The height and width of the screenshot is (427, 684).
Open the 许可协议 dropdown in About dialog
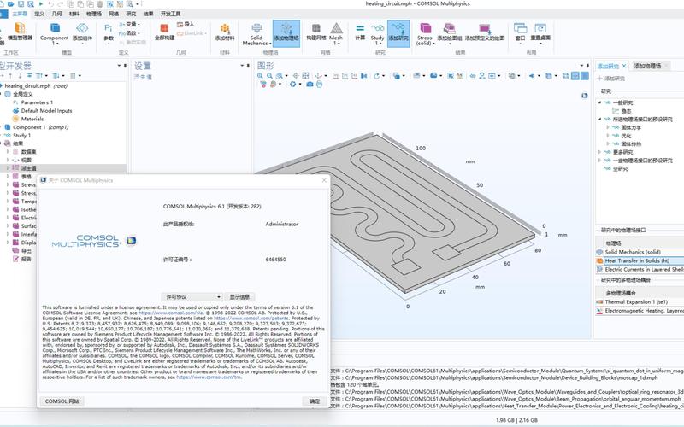(192, 297)
